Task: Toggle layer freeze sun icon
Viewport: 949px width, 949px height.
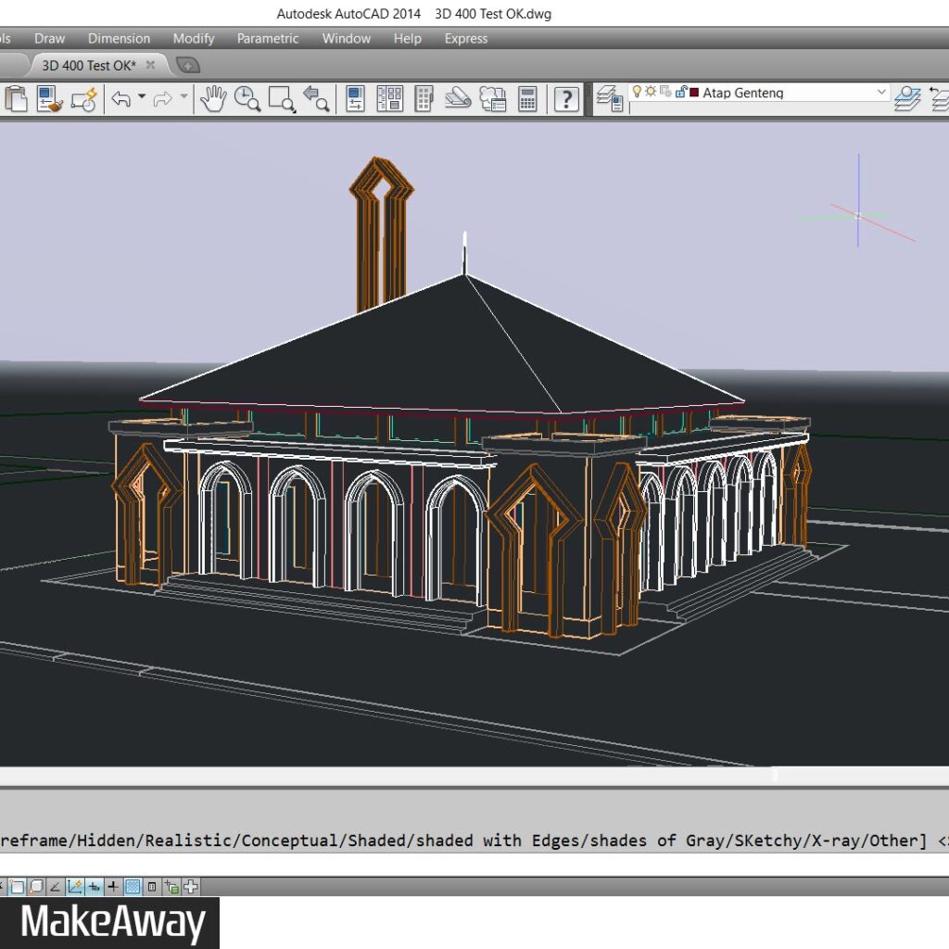Action: point(651,92)
